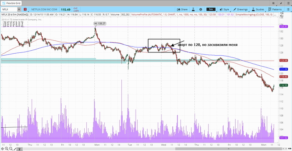This screenshot has width=292, height=151.
Task: Click the 116.55 last price label
Action: [284, 85]
